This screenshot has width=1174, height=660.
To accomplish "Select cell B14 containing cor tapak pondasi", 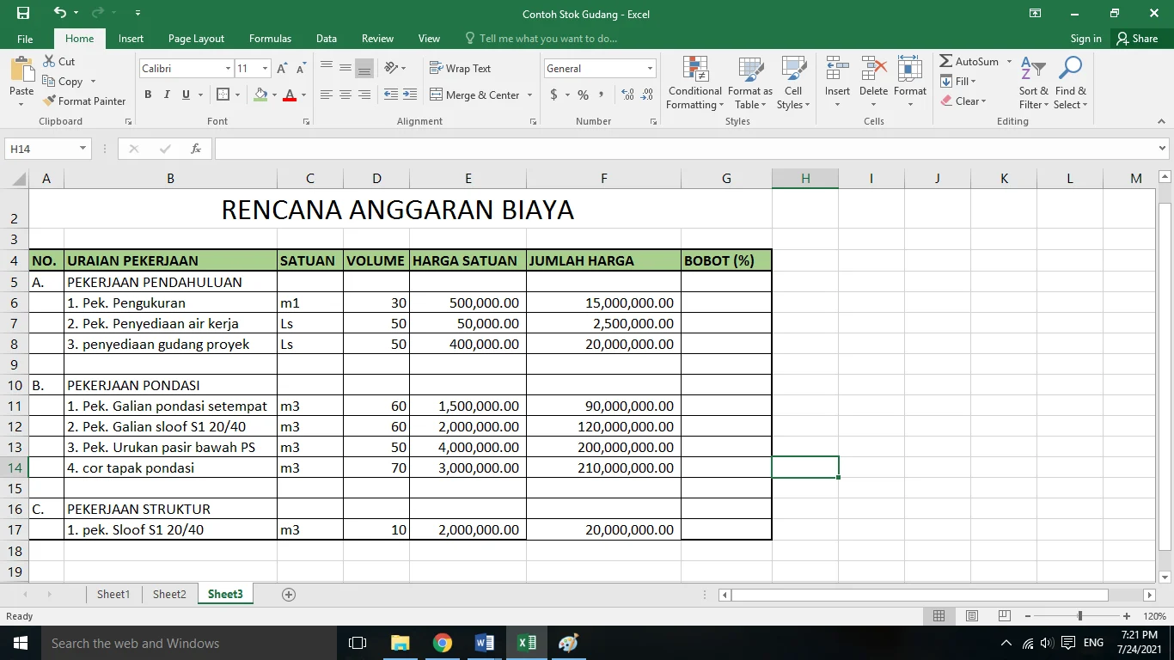I will [170, 467].
